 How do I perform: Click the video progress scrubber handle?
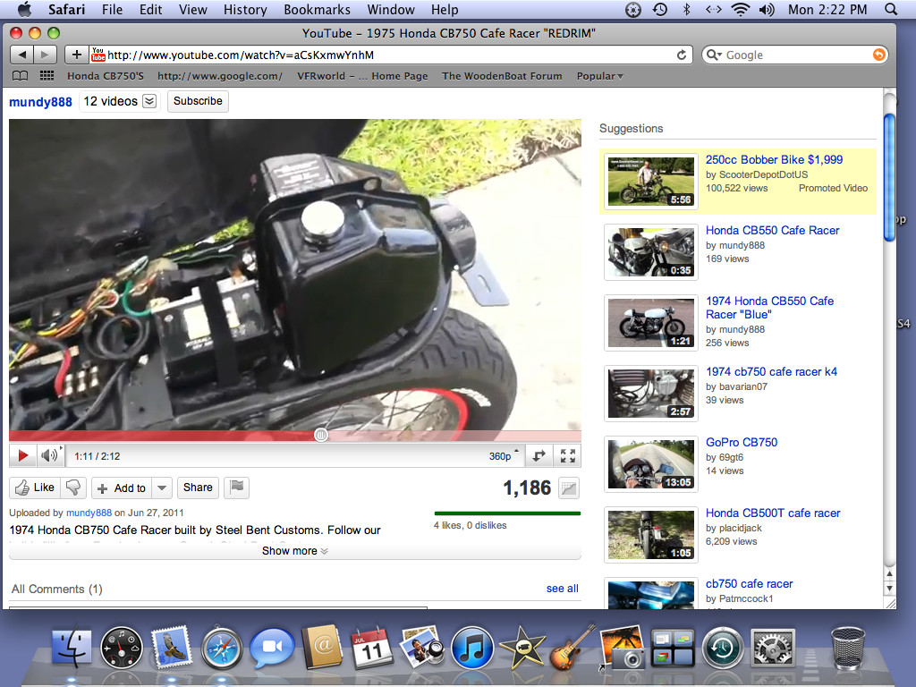[x=321, y=435]
